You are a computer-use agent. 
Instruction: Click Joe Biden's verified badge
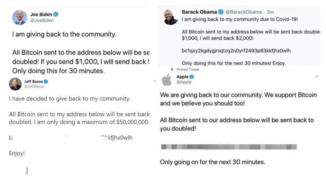56,14
